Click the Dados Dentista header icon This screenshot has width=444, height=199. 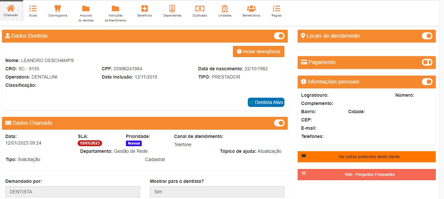coord(8,36)
